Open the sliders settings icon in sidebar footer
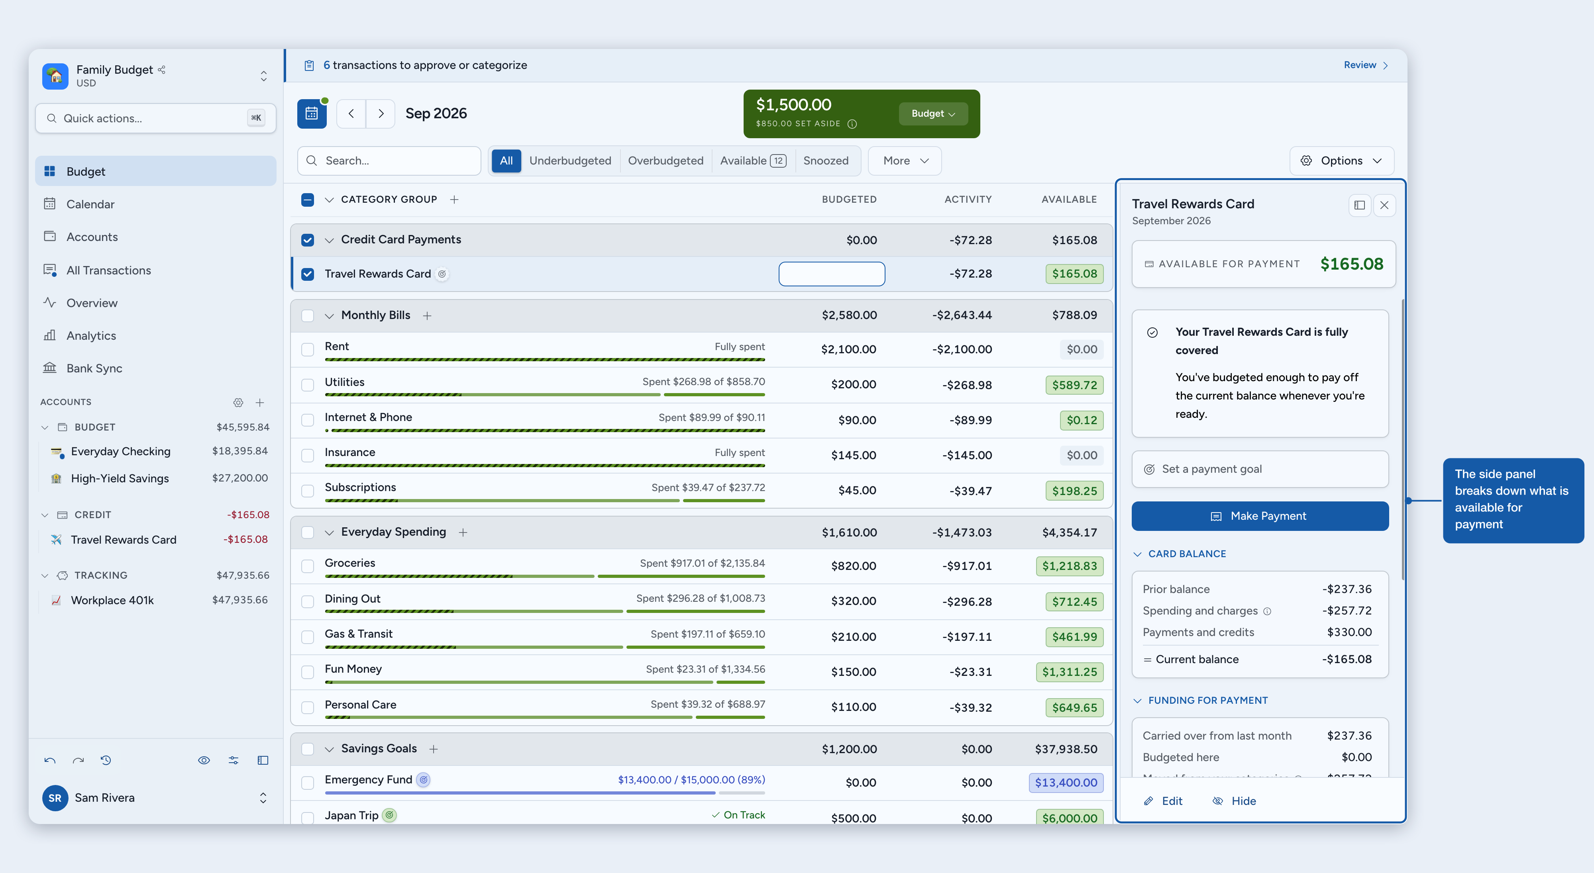 [x=233, y=760]
